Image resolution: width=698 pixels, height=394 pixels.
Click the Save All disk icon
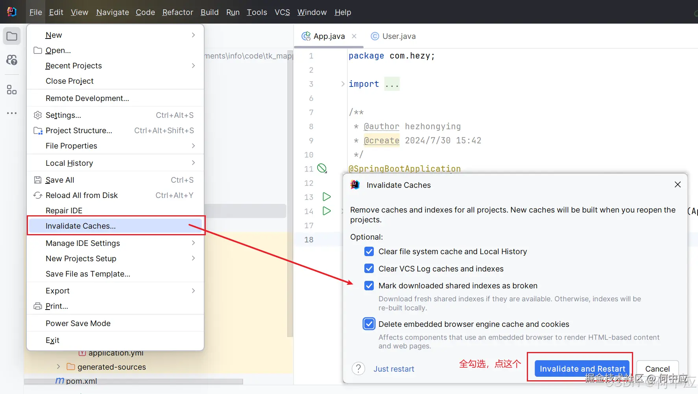(x=38, y=180)
